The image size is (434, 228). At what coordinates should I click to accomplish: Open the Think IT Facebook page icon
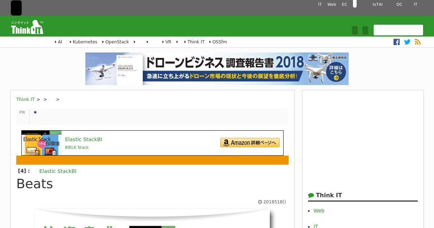tap(396, 42)
